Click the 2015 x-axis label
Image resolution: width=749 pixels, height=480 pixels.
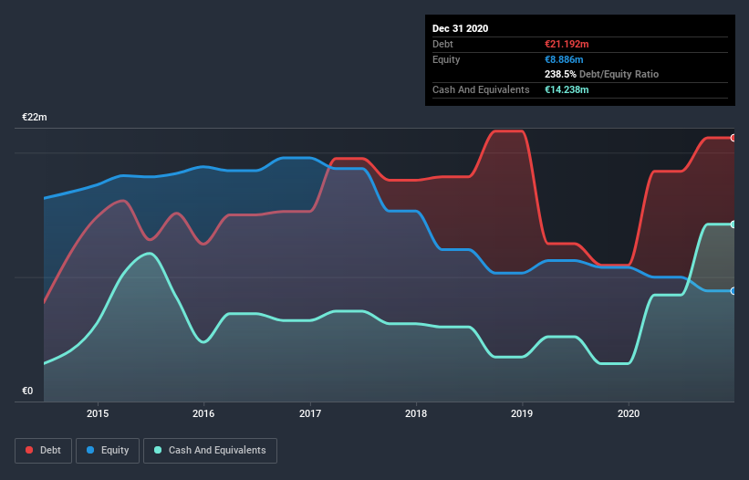point(98,413)
